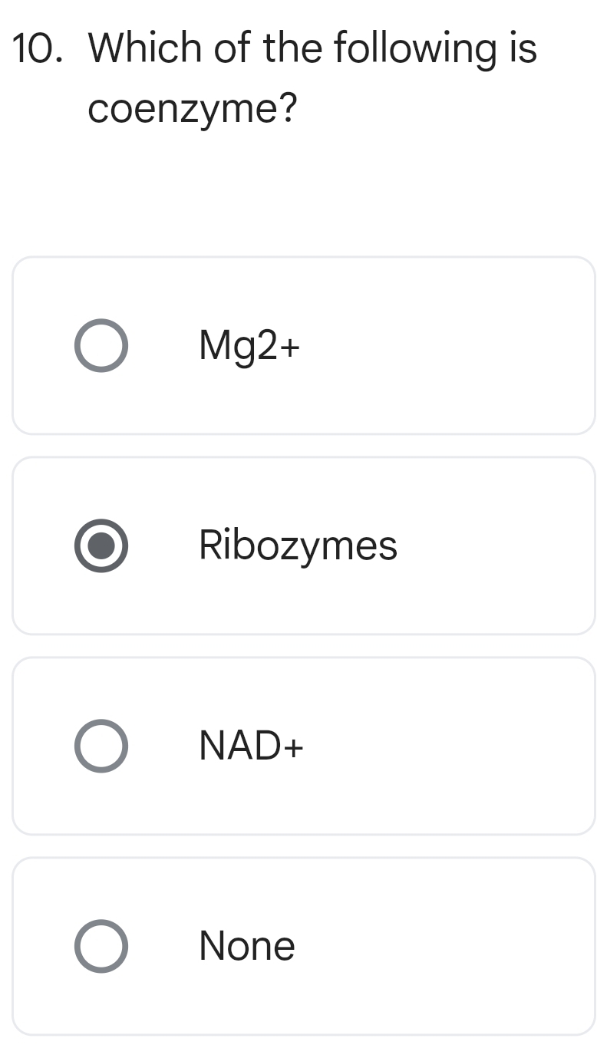Viewport: 597px width, 1058px height.
Task: Click the NAD+ answer card
Action: point(303,745)
